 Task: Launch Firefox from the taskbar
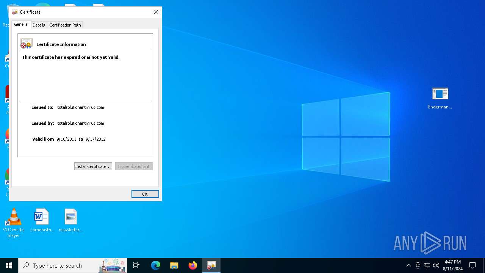coord(192,265)
